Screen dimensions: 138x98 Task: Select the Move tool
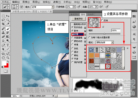[8, 16]
